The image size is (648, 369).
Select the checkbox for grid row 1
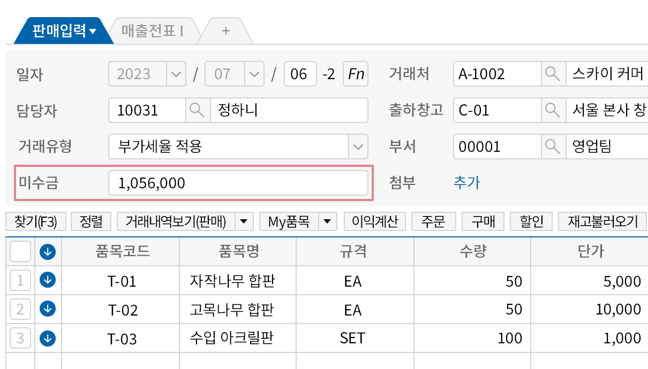coord(20,280)
